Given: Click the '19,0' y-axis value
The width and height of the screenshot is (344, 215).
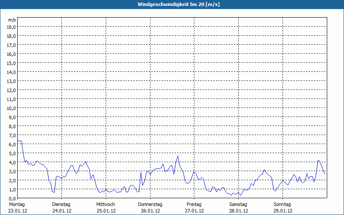Looking at the screenshot, I should (x=12, y=27).
